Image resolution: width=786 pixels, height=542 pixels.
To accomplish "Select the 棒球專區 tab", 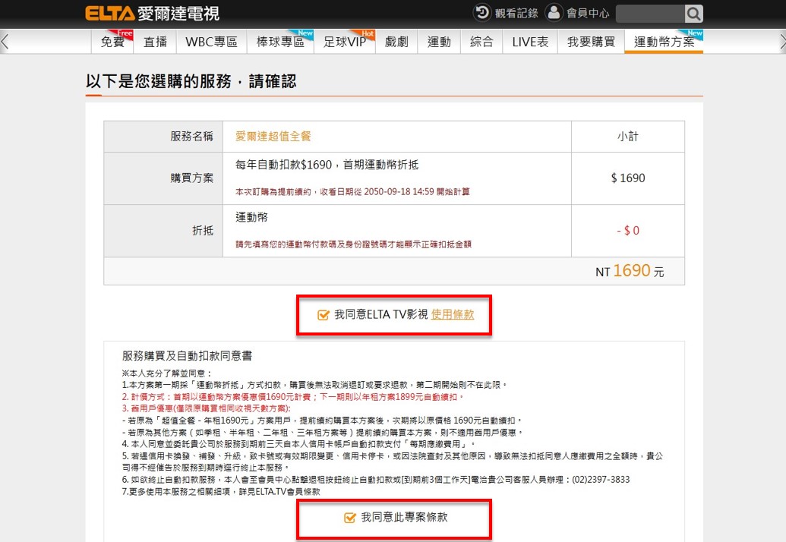I will point(280,42).
